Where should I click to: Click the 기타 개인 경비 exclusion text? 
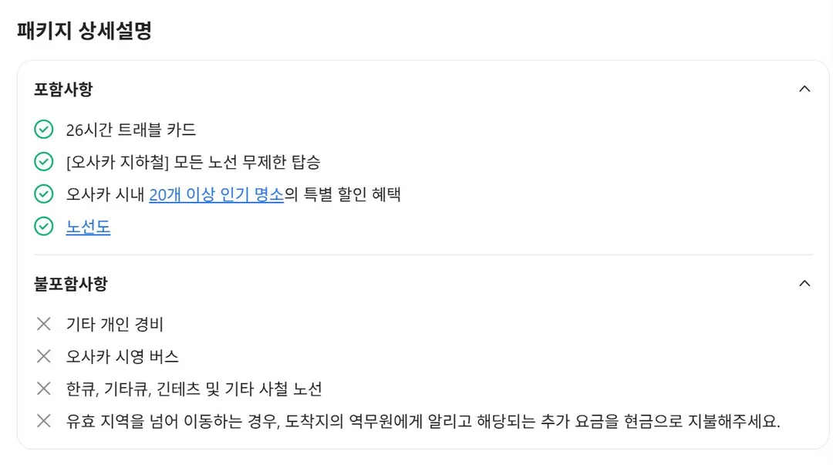[x=115, y=324]
